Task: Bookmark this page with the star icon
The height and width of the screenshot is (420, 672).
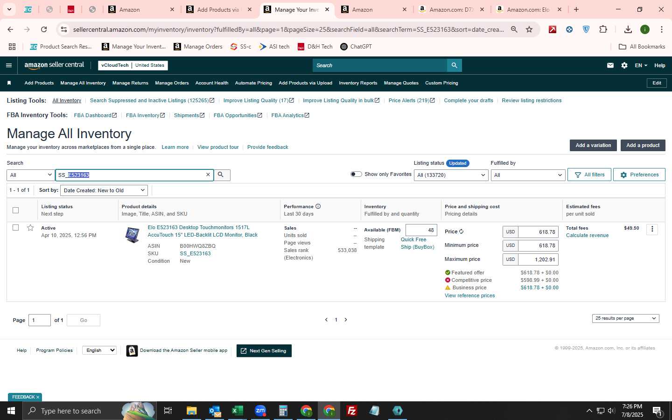Action: [529, 29]
